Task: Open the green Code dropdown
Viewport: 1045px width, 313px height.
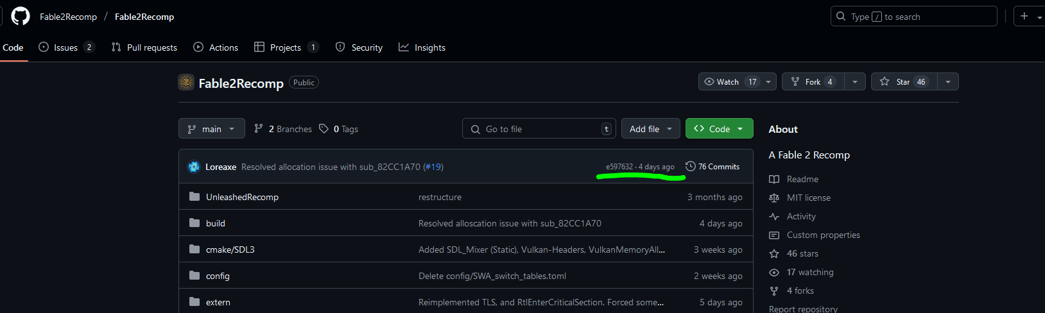Action: click(x=719, y=129)
